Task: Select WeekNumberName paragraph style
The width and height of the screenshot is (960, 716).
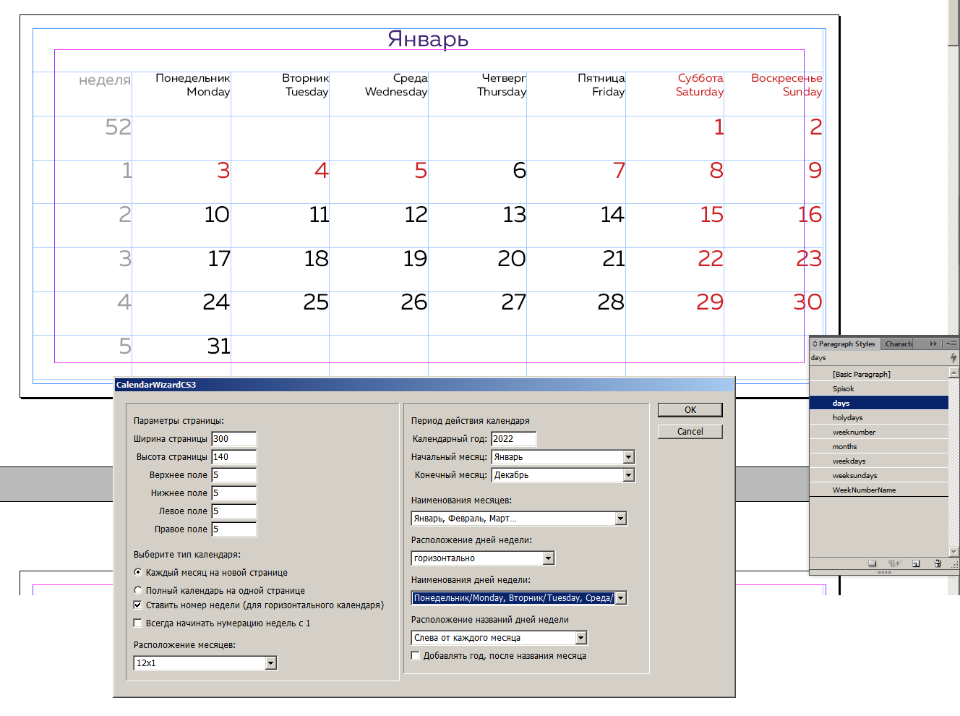Action: pos(879,490)
